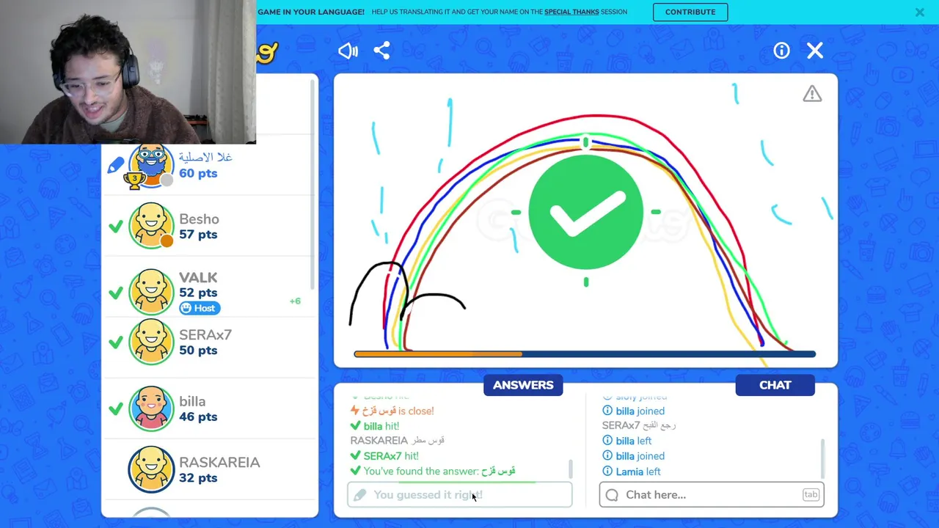Viewport: 939px width, 528px height.
Task: Click the 'SERAx7 hit!' answer entry
Action: pyautogui.click(x=384, y=456)
